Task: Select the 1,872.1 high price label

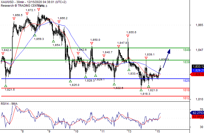Action: coord(31,10)
